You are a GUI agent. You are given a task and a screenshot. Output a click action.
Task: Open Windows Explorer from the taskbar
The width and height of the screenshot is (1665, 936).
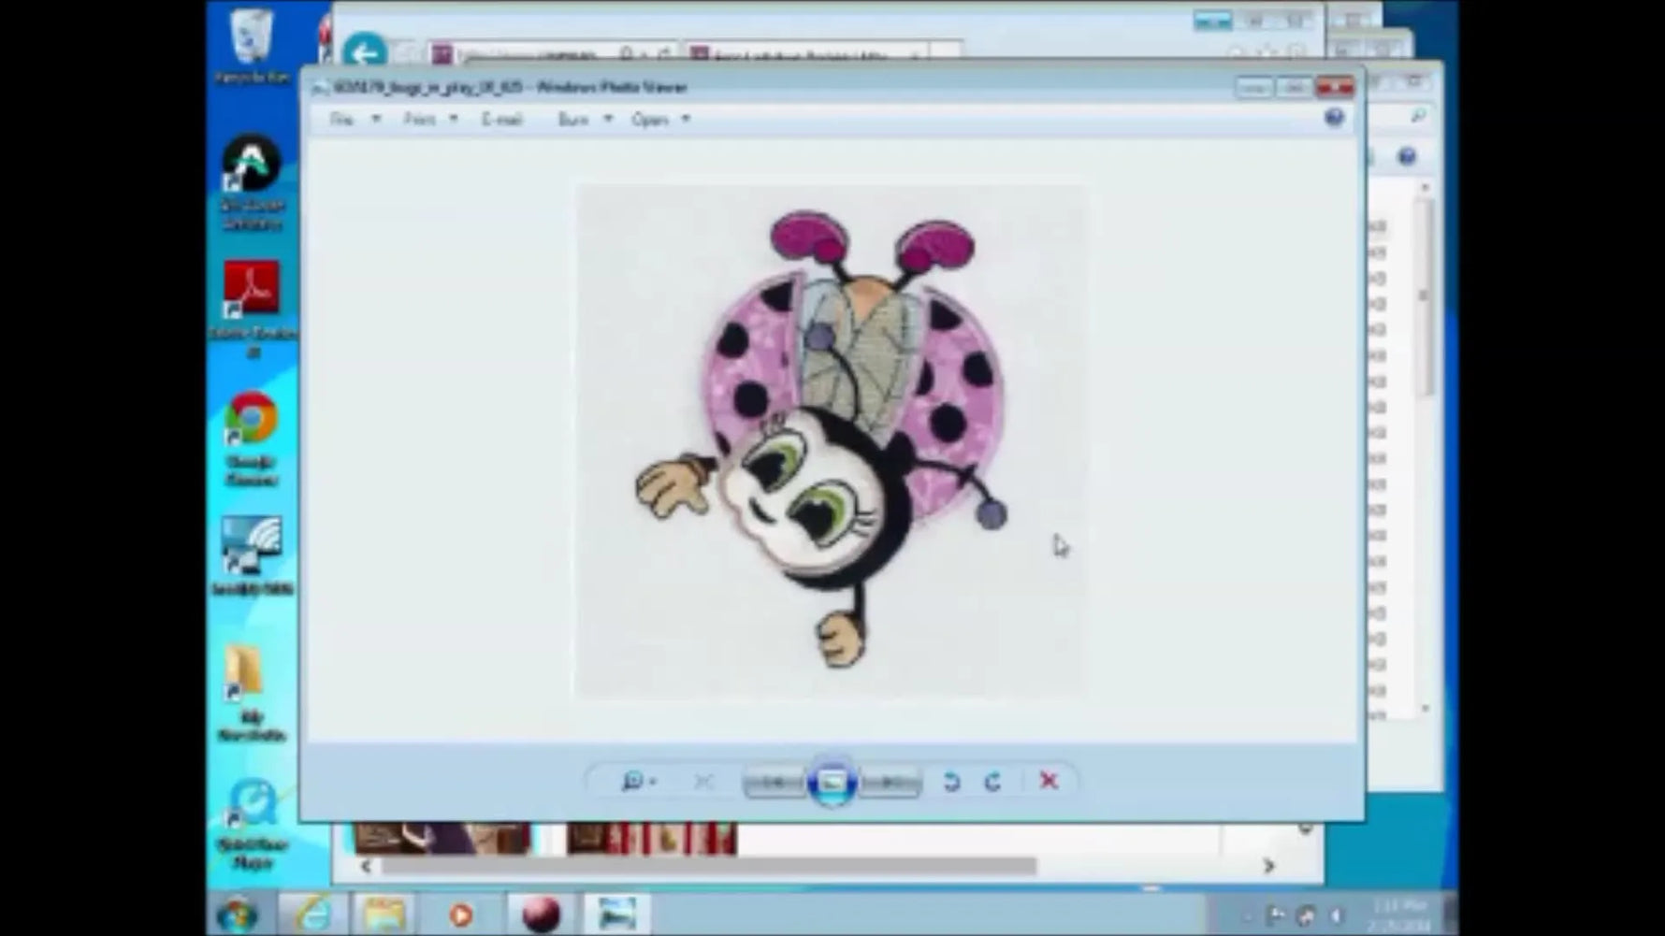pyautogui.click(x=384, y=914)
